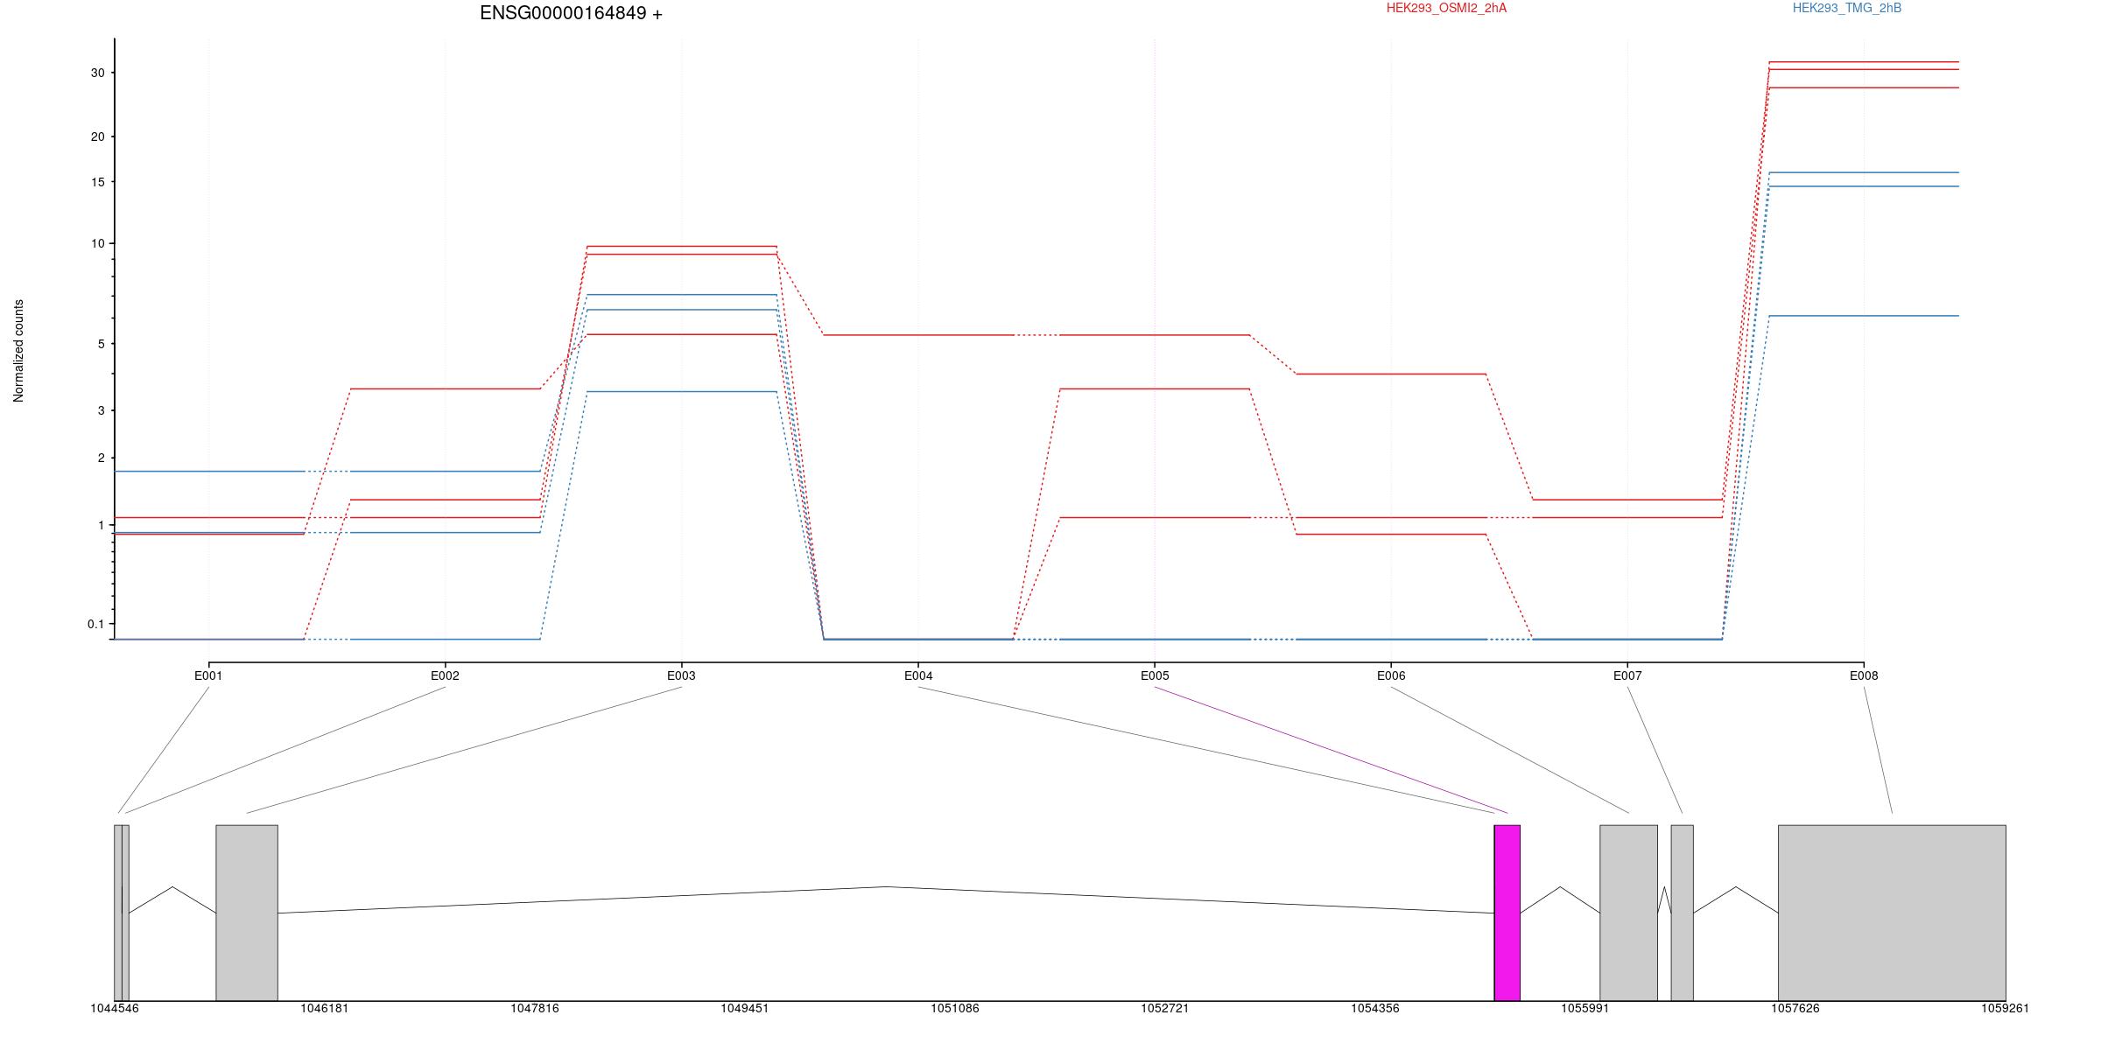Select the HEK293_TMG_2hB legend label
The height and width of the screenshot is (1050, 2101).
1847,8
